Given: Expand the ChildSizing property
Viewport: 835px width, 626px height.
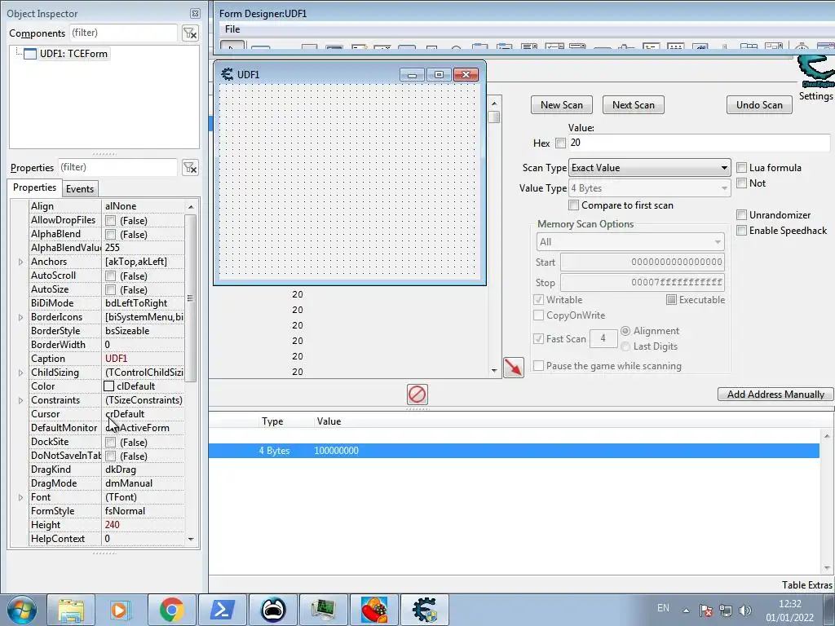Looking at the screenshot, I should (20, 373).
